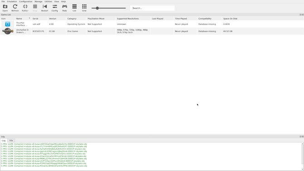Screen dimensions: 304x171
Task: Sort by the Space On Disk column
Action: tap(230, 19)
